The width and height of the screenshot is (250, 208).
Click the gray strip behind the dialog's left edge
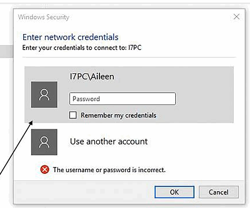coord(6,51)
